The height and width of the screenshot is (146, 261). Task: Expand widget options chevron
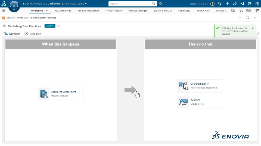click(255, 18)
